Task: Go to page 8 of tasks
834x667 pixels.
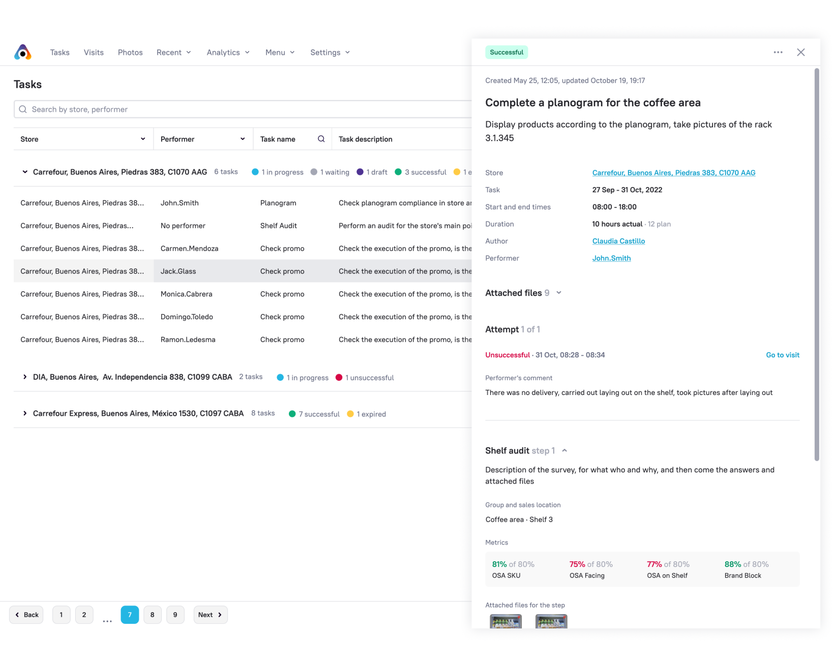Action: click(152, 615)
